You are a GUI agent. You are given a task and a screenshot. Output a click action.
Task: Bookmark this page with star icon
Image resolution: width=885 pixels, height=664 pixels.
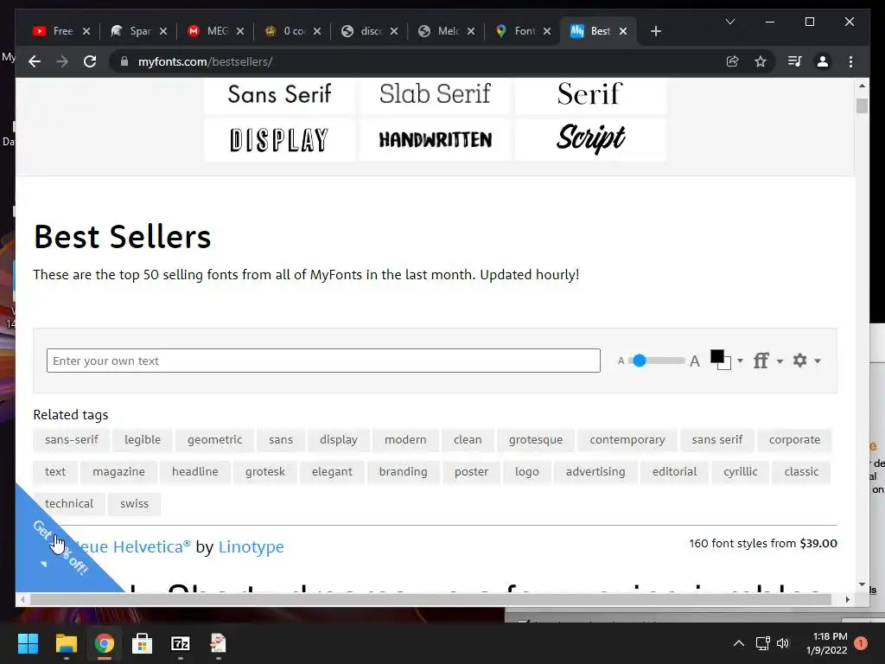[x=761, y=61]
